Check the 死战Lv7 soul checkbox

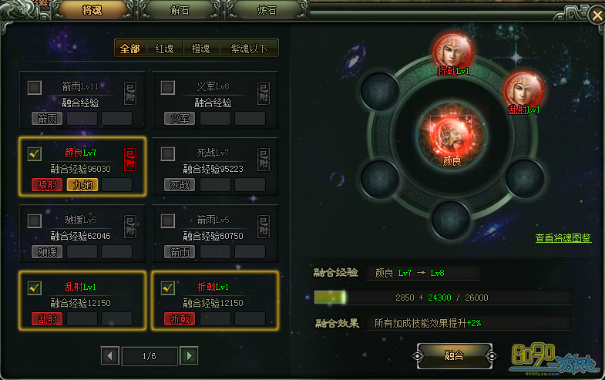pyautogui.click(x=168, y=154)
